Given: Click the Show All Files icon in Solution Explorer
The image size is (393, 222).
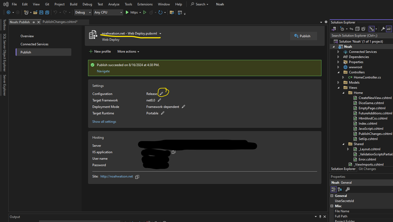Looking at the screenshot, I should (363, 29).
